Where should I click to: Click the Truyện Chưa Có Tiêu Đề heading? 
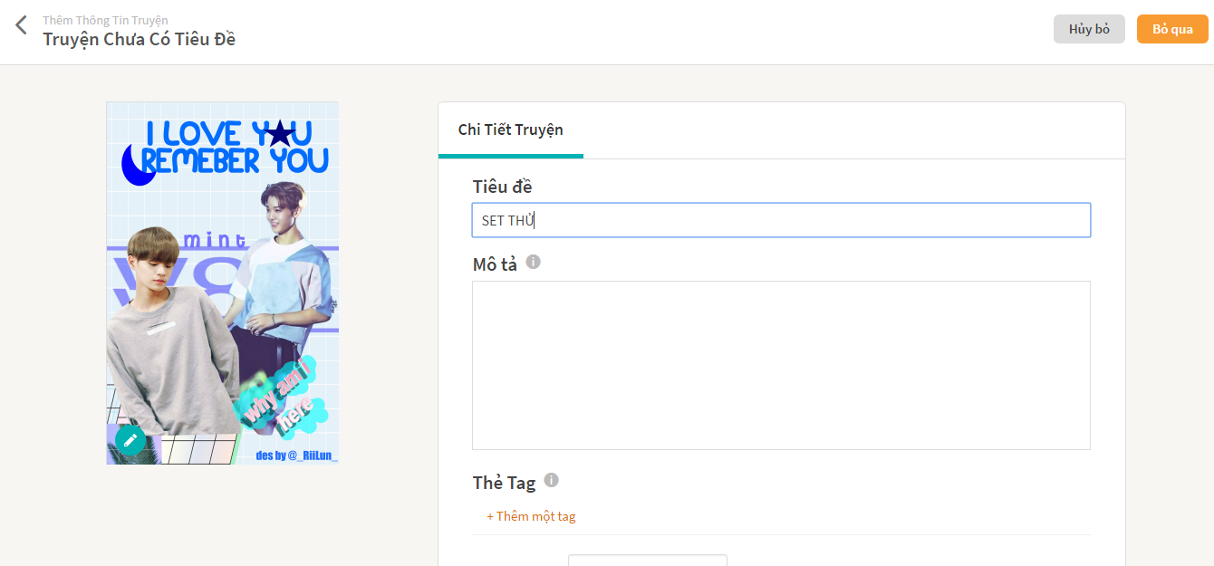coord(140,39)
